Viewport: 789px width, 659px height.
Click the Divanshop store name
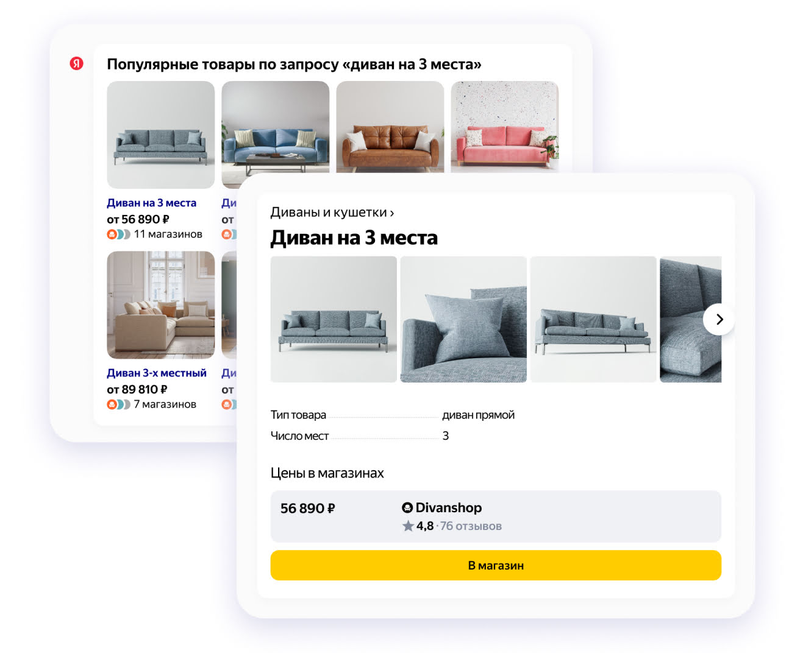448,507
